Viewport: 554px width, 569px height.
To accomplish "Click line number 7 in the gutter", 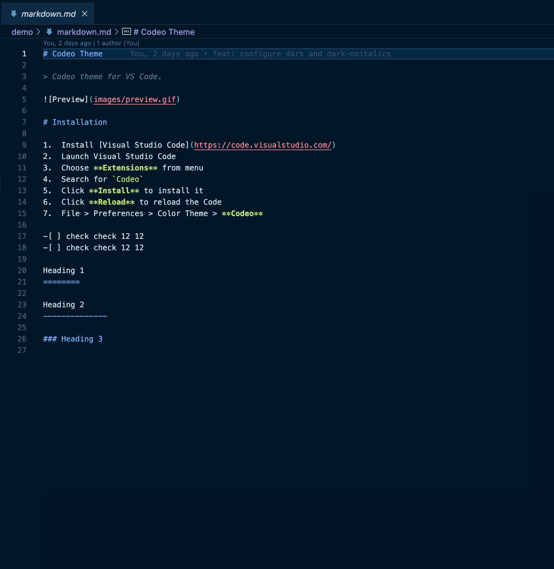I will [24, 122].
